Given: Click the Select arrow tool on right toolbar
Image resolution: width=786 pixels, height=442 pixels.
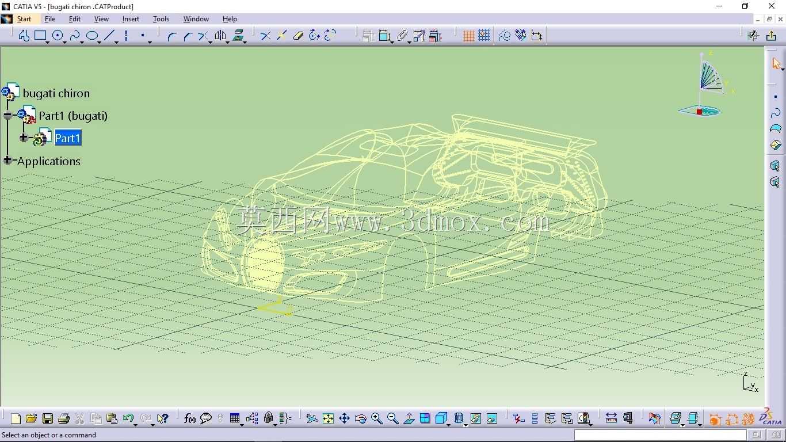Looking at the screenshot, I should 776,63.
